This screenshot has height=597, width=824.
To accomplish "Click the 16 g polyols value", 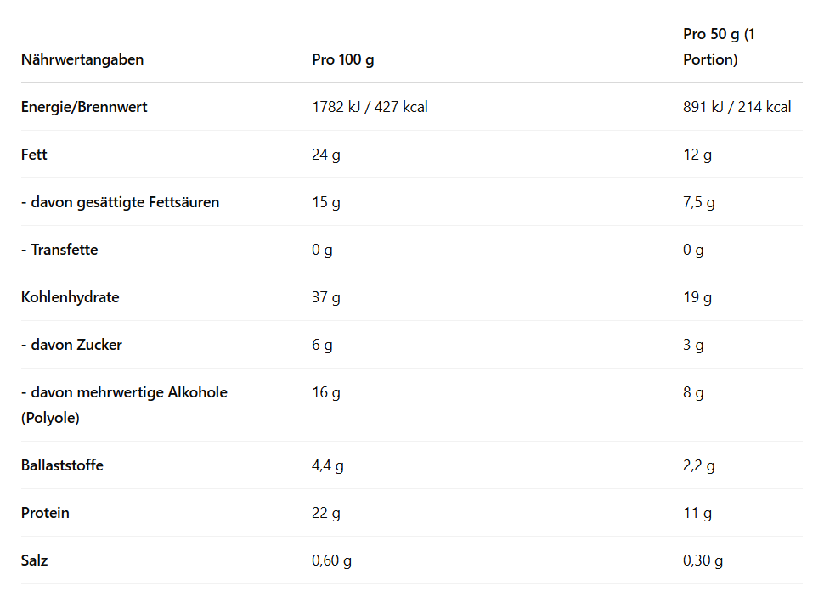I will click(326, 392).
